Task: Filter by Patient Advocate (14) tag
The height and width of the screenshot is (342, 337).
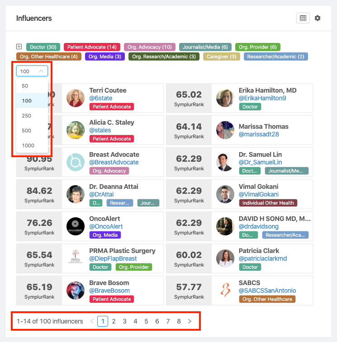Action: [x=92, y=47]
